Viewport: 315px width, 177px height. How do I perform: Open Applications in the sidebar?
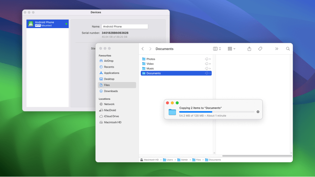click(117, 73)
